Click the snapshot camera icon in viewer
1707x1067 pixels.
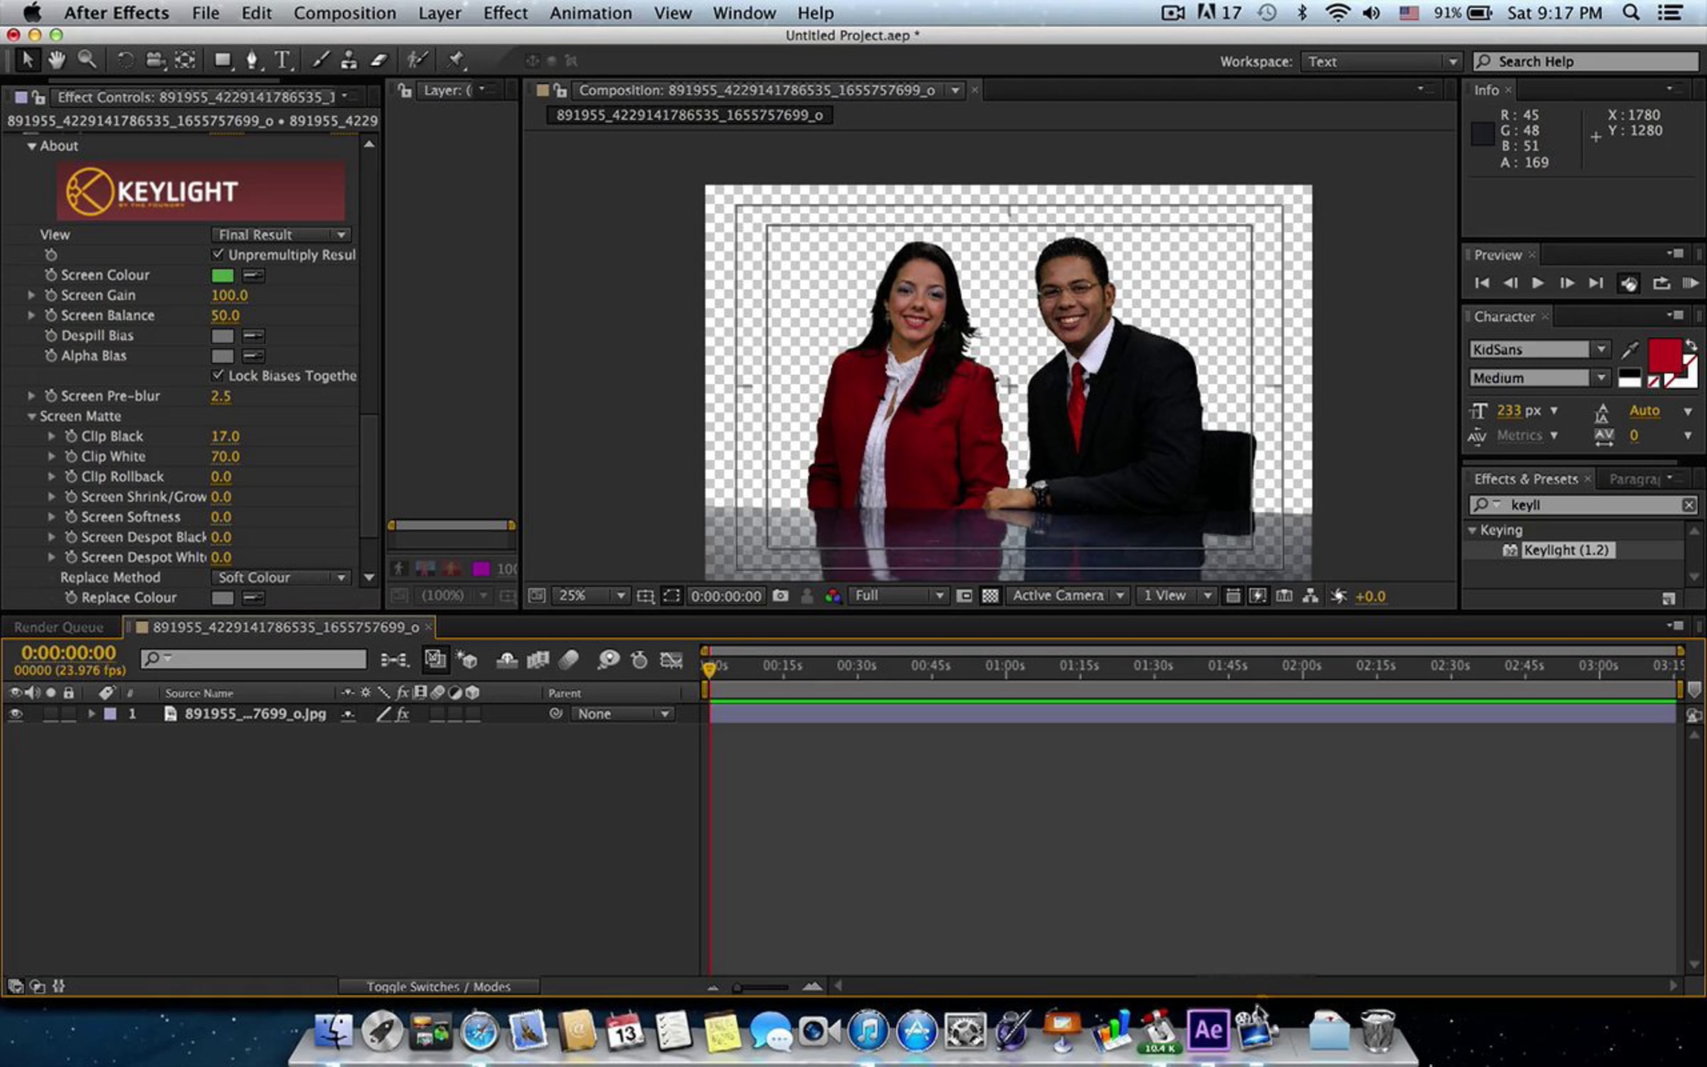780,596
